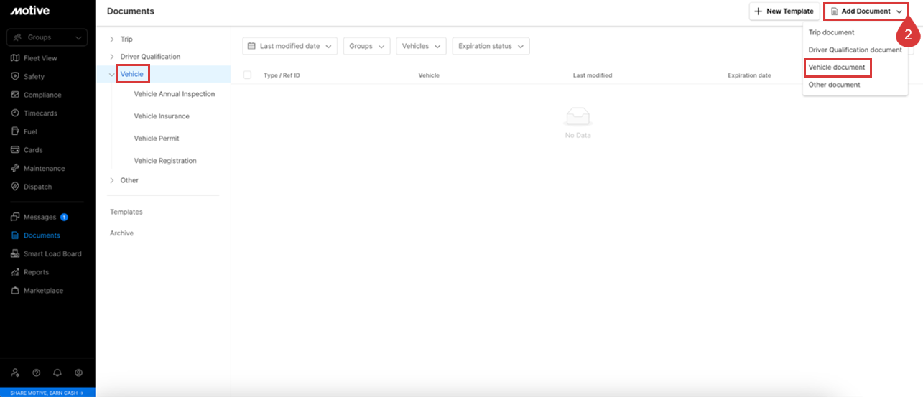Select the Driver Qualification tree label
The width and height of the screenshot is (923, 397).
[151, 57]
